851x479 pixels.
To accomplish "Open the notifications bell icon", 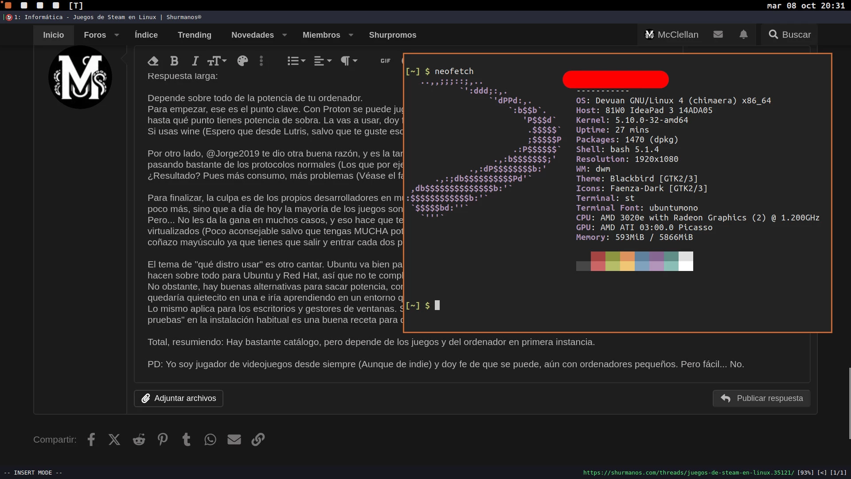I will [x=744, y=35].
